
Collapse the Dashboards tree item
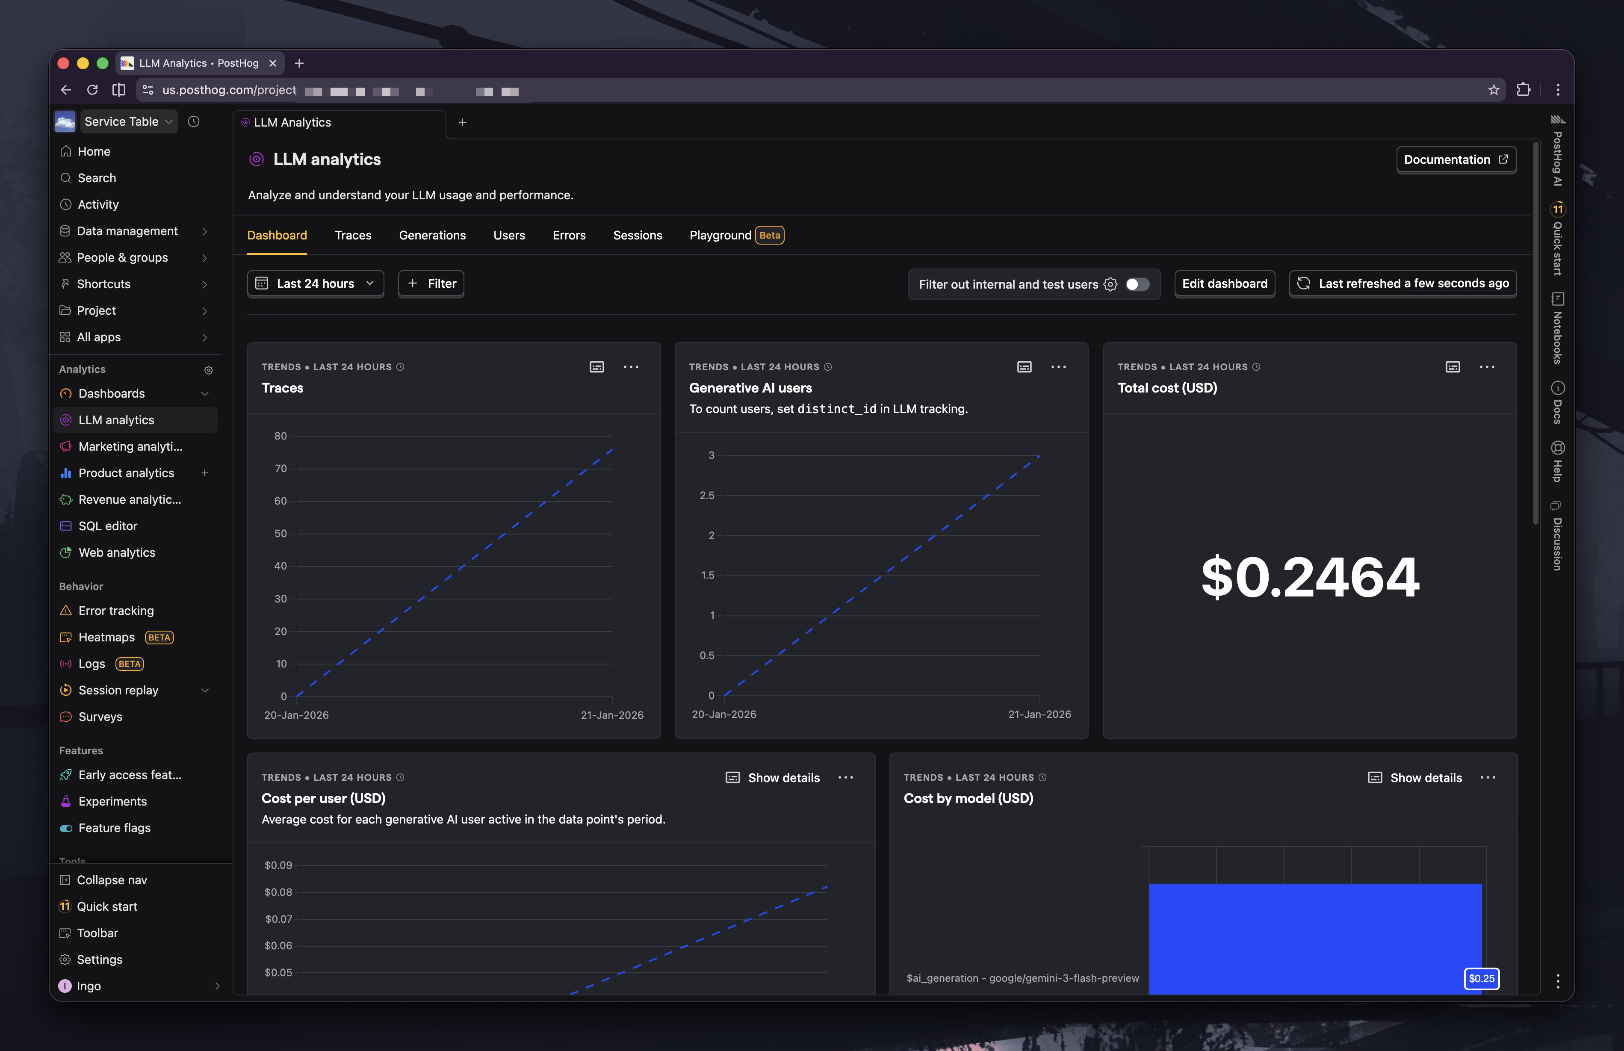(x=204, y=394)
